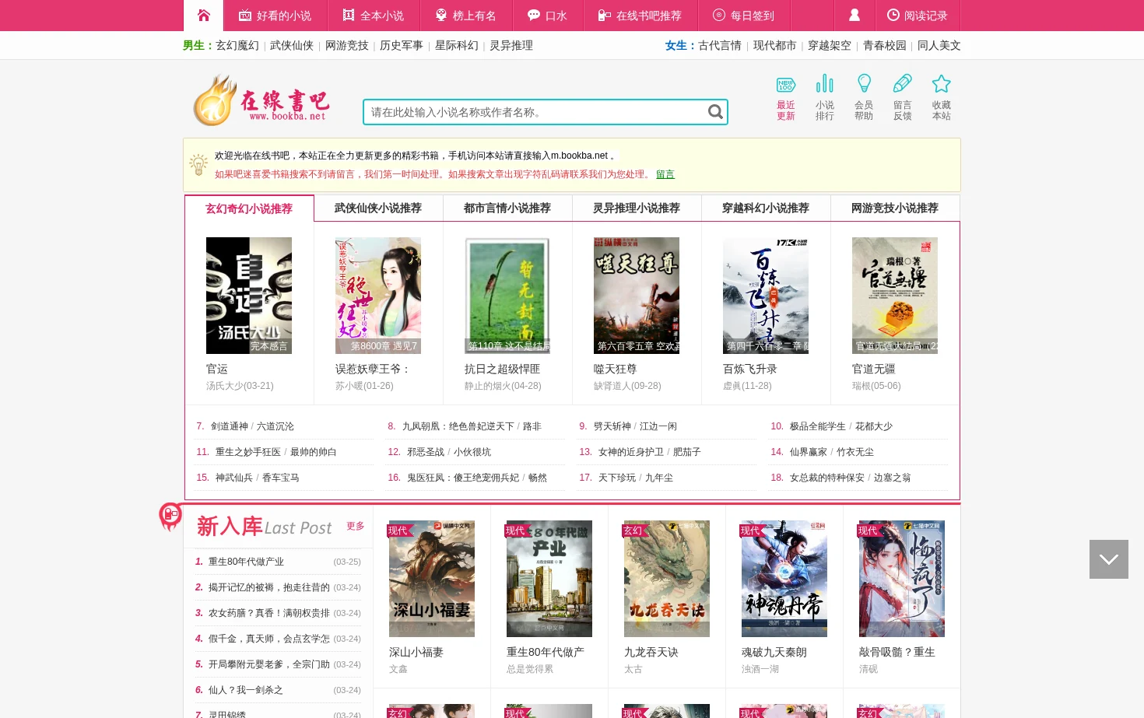Open 官道无疆 book cover thumbnail
The height and width of the screenshot is (718, 1144).
[x=895, y=296]
